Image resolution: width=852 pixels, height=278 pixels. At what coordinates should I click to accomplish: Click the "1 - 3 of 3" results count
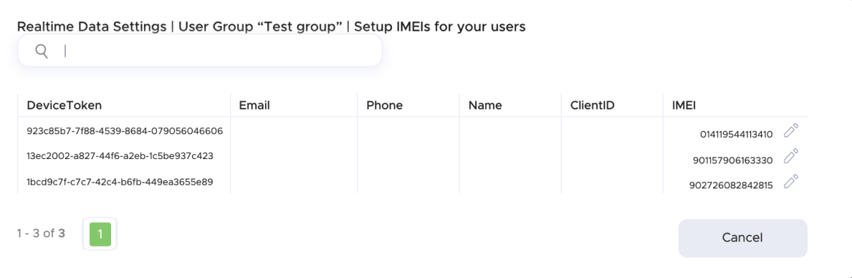coord(41,234)
